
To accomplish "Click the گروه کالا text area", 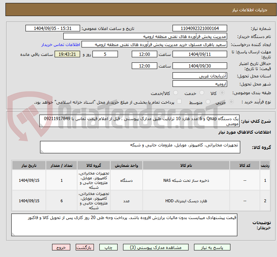I will [140, 147].
